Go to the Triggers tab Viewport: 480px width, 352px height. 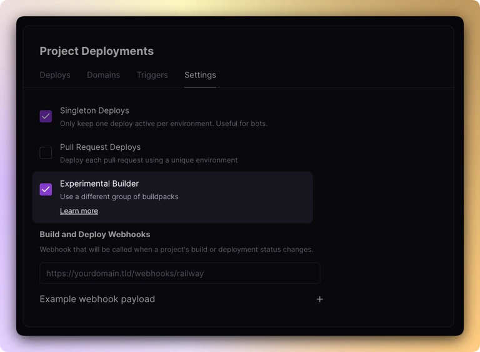(152, 75)
